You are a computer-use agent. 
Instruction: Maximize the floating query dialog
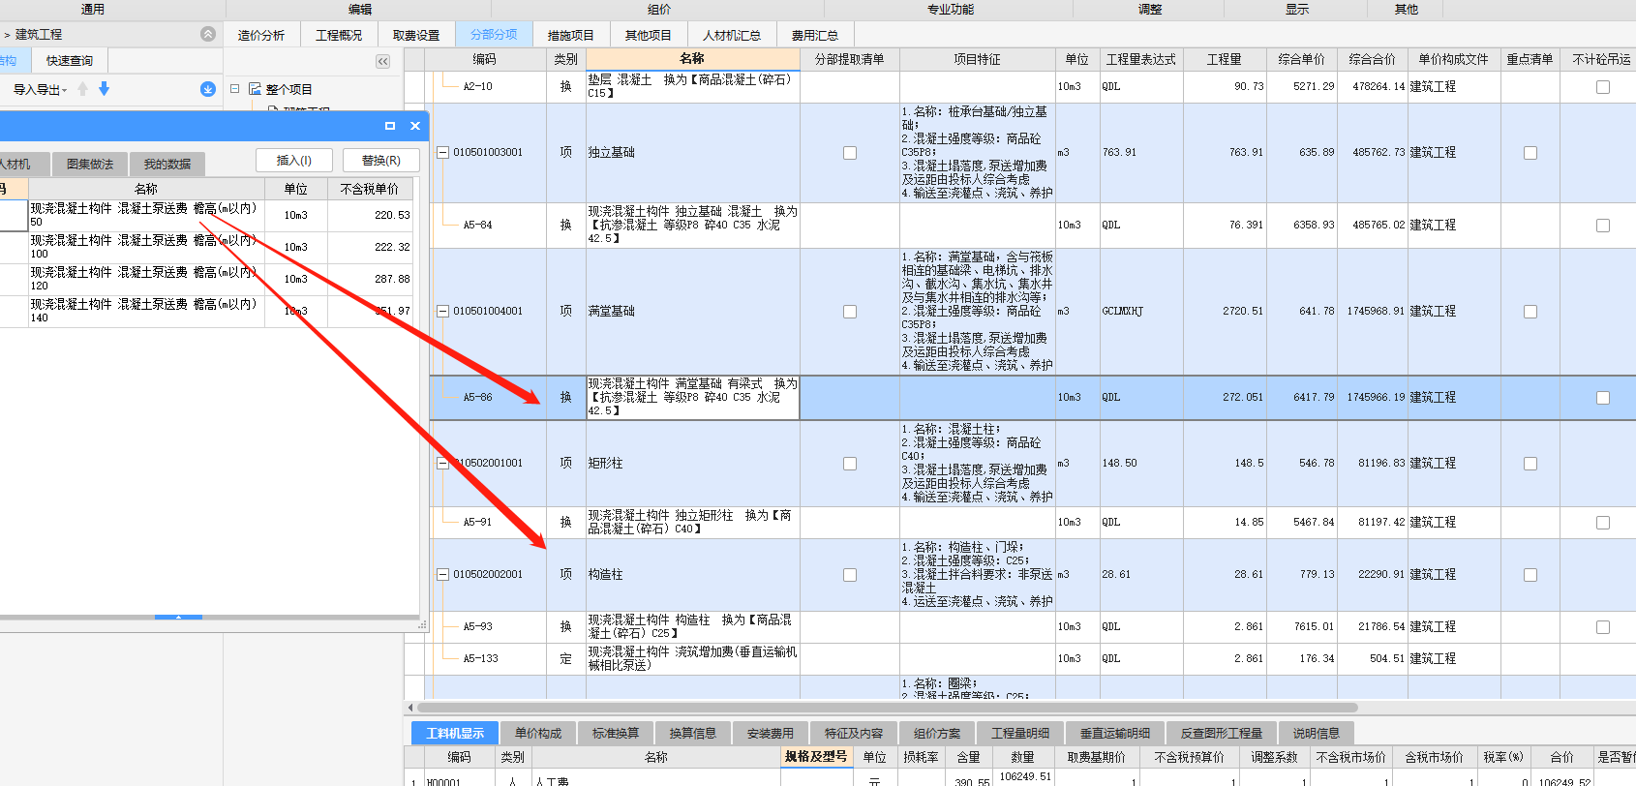point(390,126)
